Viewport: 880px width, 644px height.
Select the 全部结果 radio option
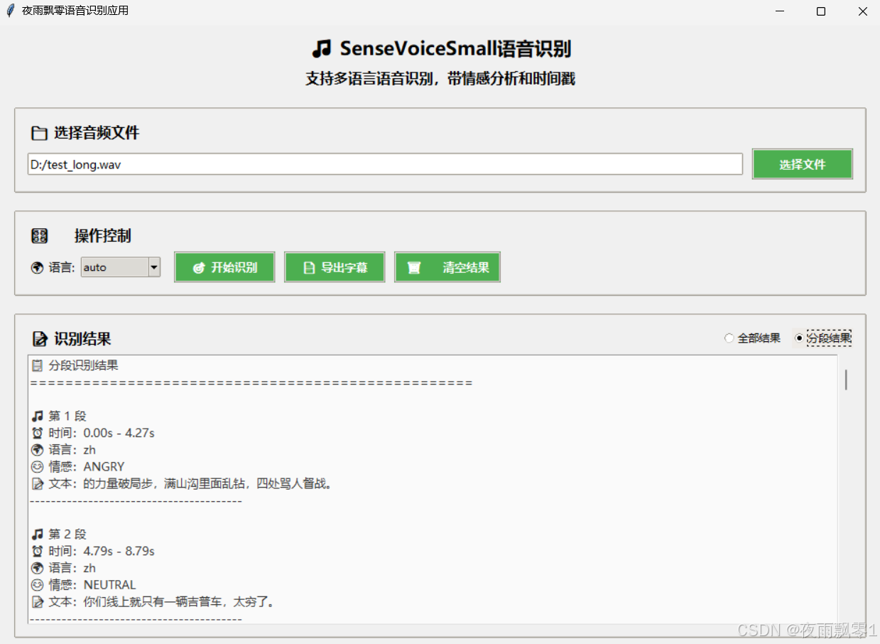(x=752, y=338)
